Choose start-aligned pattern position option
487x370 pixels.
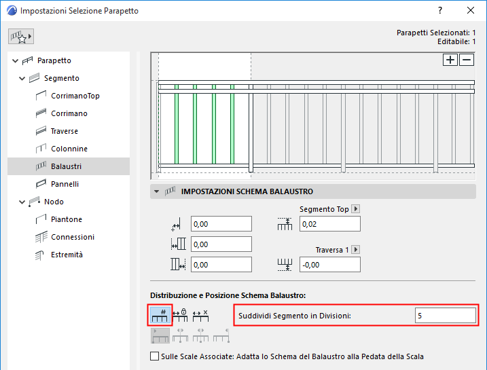pos(160,335)
